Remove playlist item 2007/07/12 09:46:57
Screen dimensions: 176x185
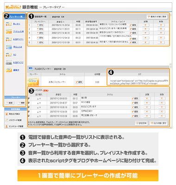(x=162, y=103)
